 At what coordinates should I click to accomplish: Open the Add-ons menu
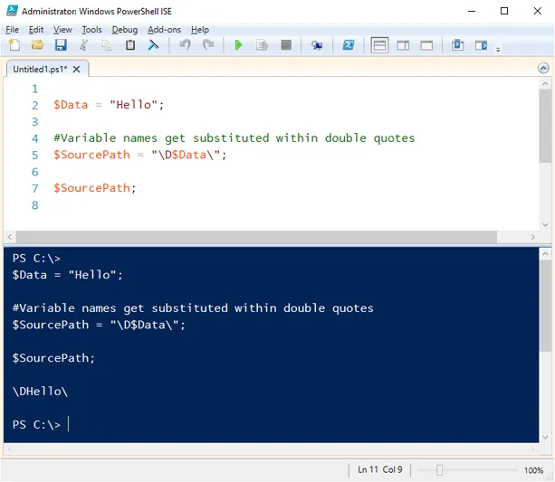click(x=164, y=30)
